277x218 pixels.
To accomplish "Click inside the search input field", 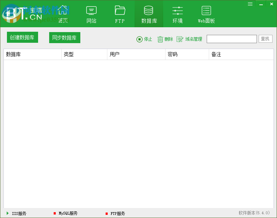I will (x=231, y=39).
